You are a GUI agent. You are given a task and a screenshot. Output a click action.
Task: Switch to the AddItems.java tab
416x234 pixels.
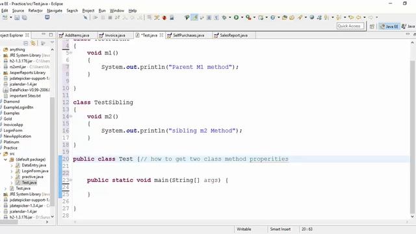[x=77, y=35]
